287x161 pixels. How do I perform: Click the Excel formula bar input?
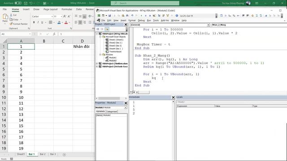(77, 34)
